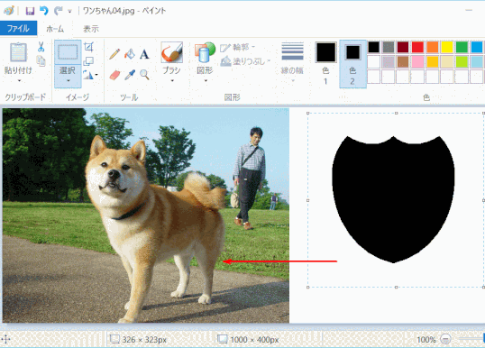Switch to the 表示 tab

click(x=91, y=29)
